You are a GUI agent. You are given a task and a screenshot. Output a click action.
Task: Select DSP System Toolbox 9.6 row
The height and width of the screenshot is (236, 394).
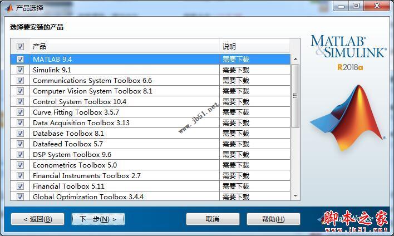pos(150,154)
